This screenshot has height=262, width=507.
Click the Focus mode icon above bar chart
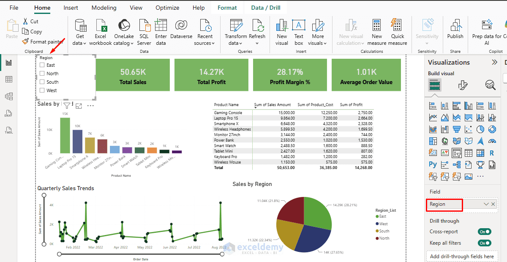coord(79,106)
